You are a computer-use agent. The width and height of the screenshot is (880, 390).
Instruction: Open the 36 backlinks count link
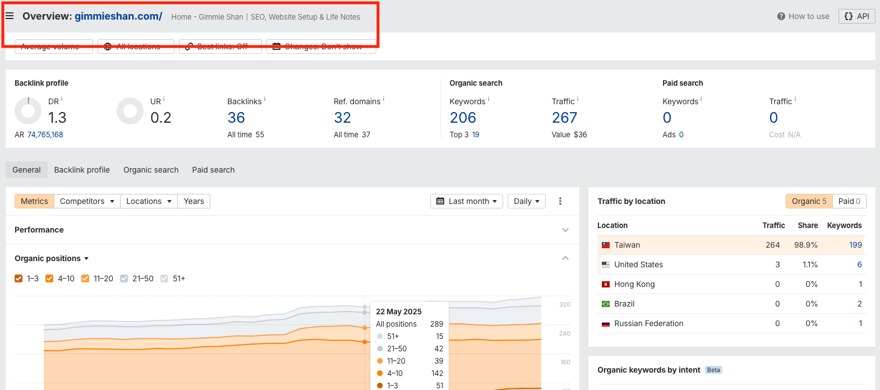[x=236, y=118]
